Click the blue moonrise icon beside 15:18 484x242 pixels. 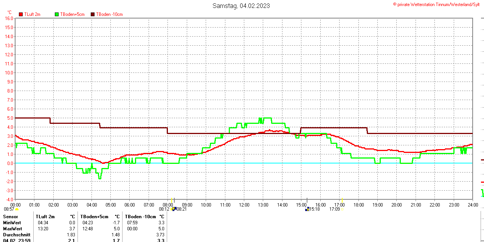pyautogui.click(x=307, y=209)
